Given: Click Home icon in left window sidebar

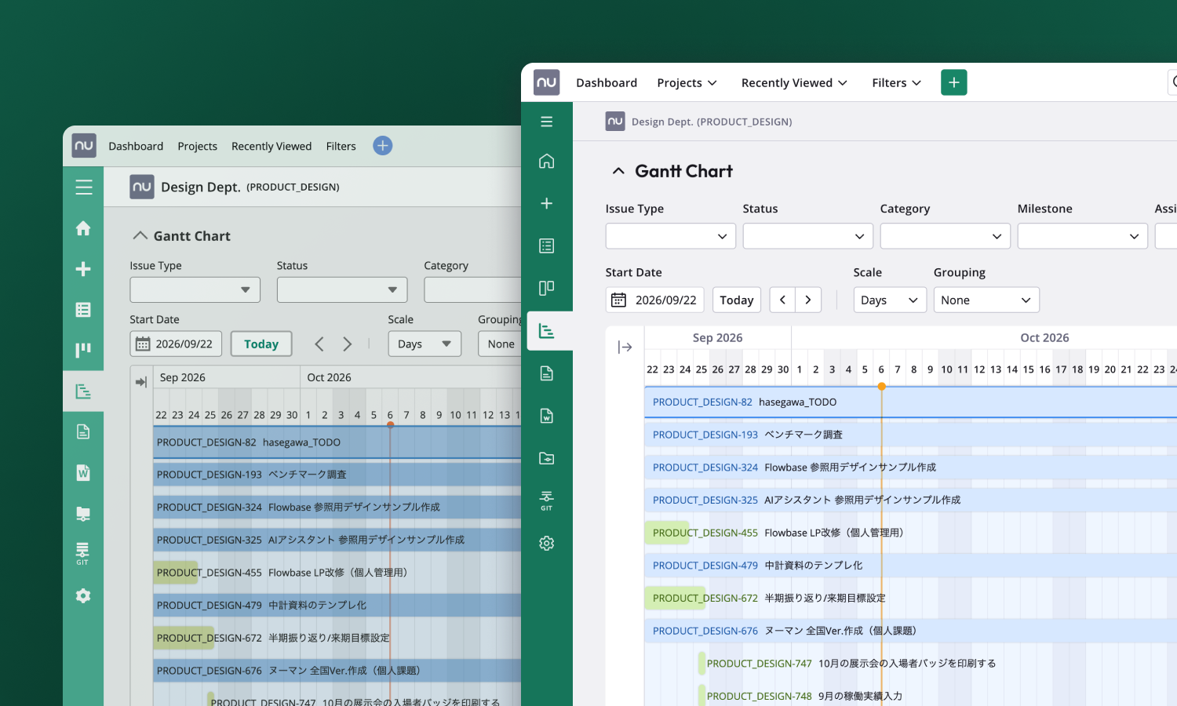Looking at the screenshot, I should tap(83, 228).
